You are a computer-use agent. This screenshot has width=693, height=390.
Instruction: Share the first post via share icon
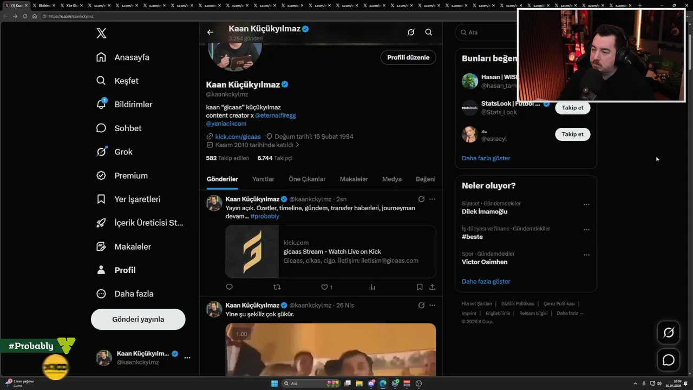pyautogui.click(x=432, y=287)
